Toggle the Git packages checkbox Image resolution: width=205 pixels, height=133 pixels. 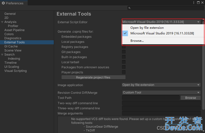[124, 52]
